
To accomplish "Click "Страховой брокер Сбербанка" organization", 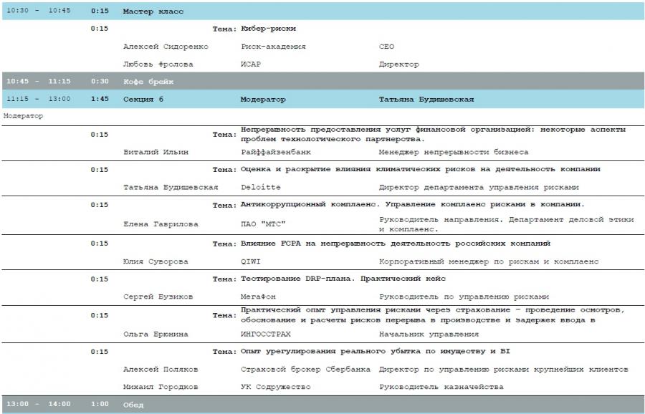I will click(x=305, y=369).
